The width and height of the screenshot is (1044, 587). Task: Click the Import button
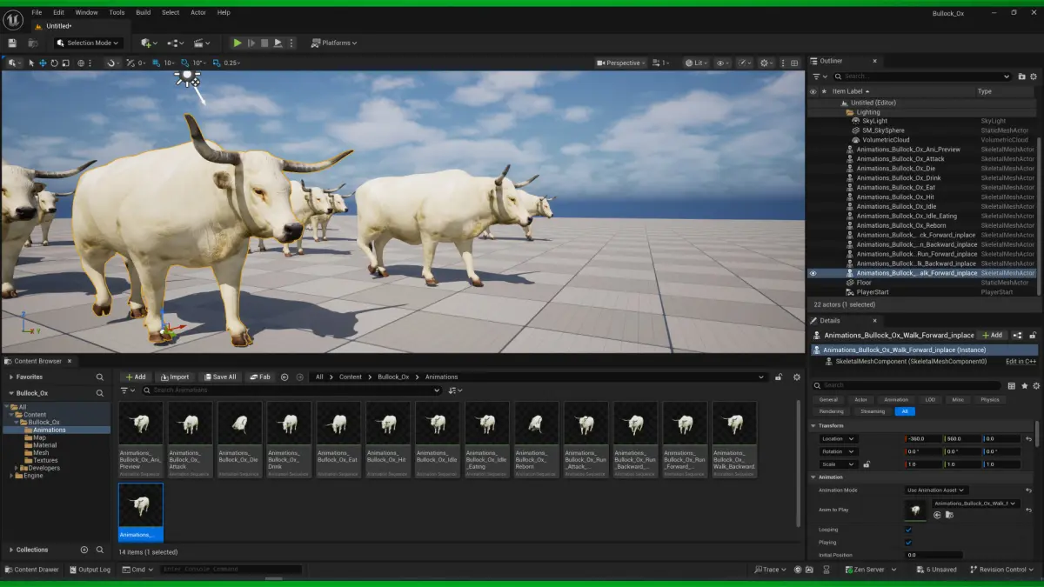pos(174,377)
